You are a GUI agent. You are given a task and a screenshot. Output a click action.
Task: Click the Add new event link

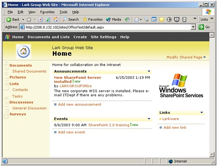[71, 132]
